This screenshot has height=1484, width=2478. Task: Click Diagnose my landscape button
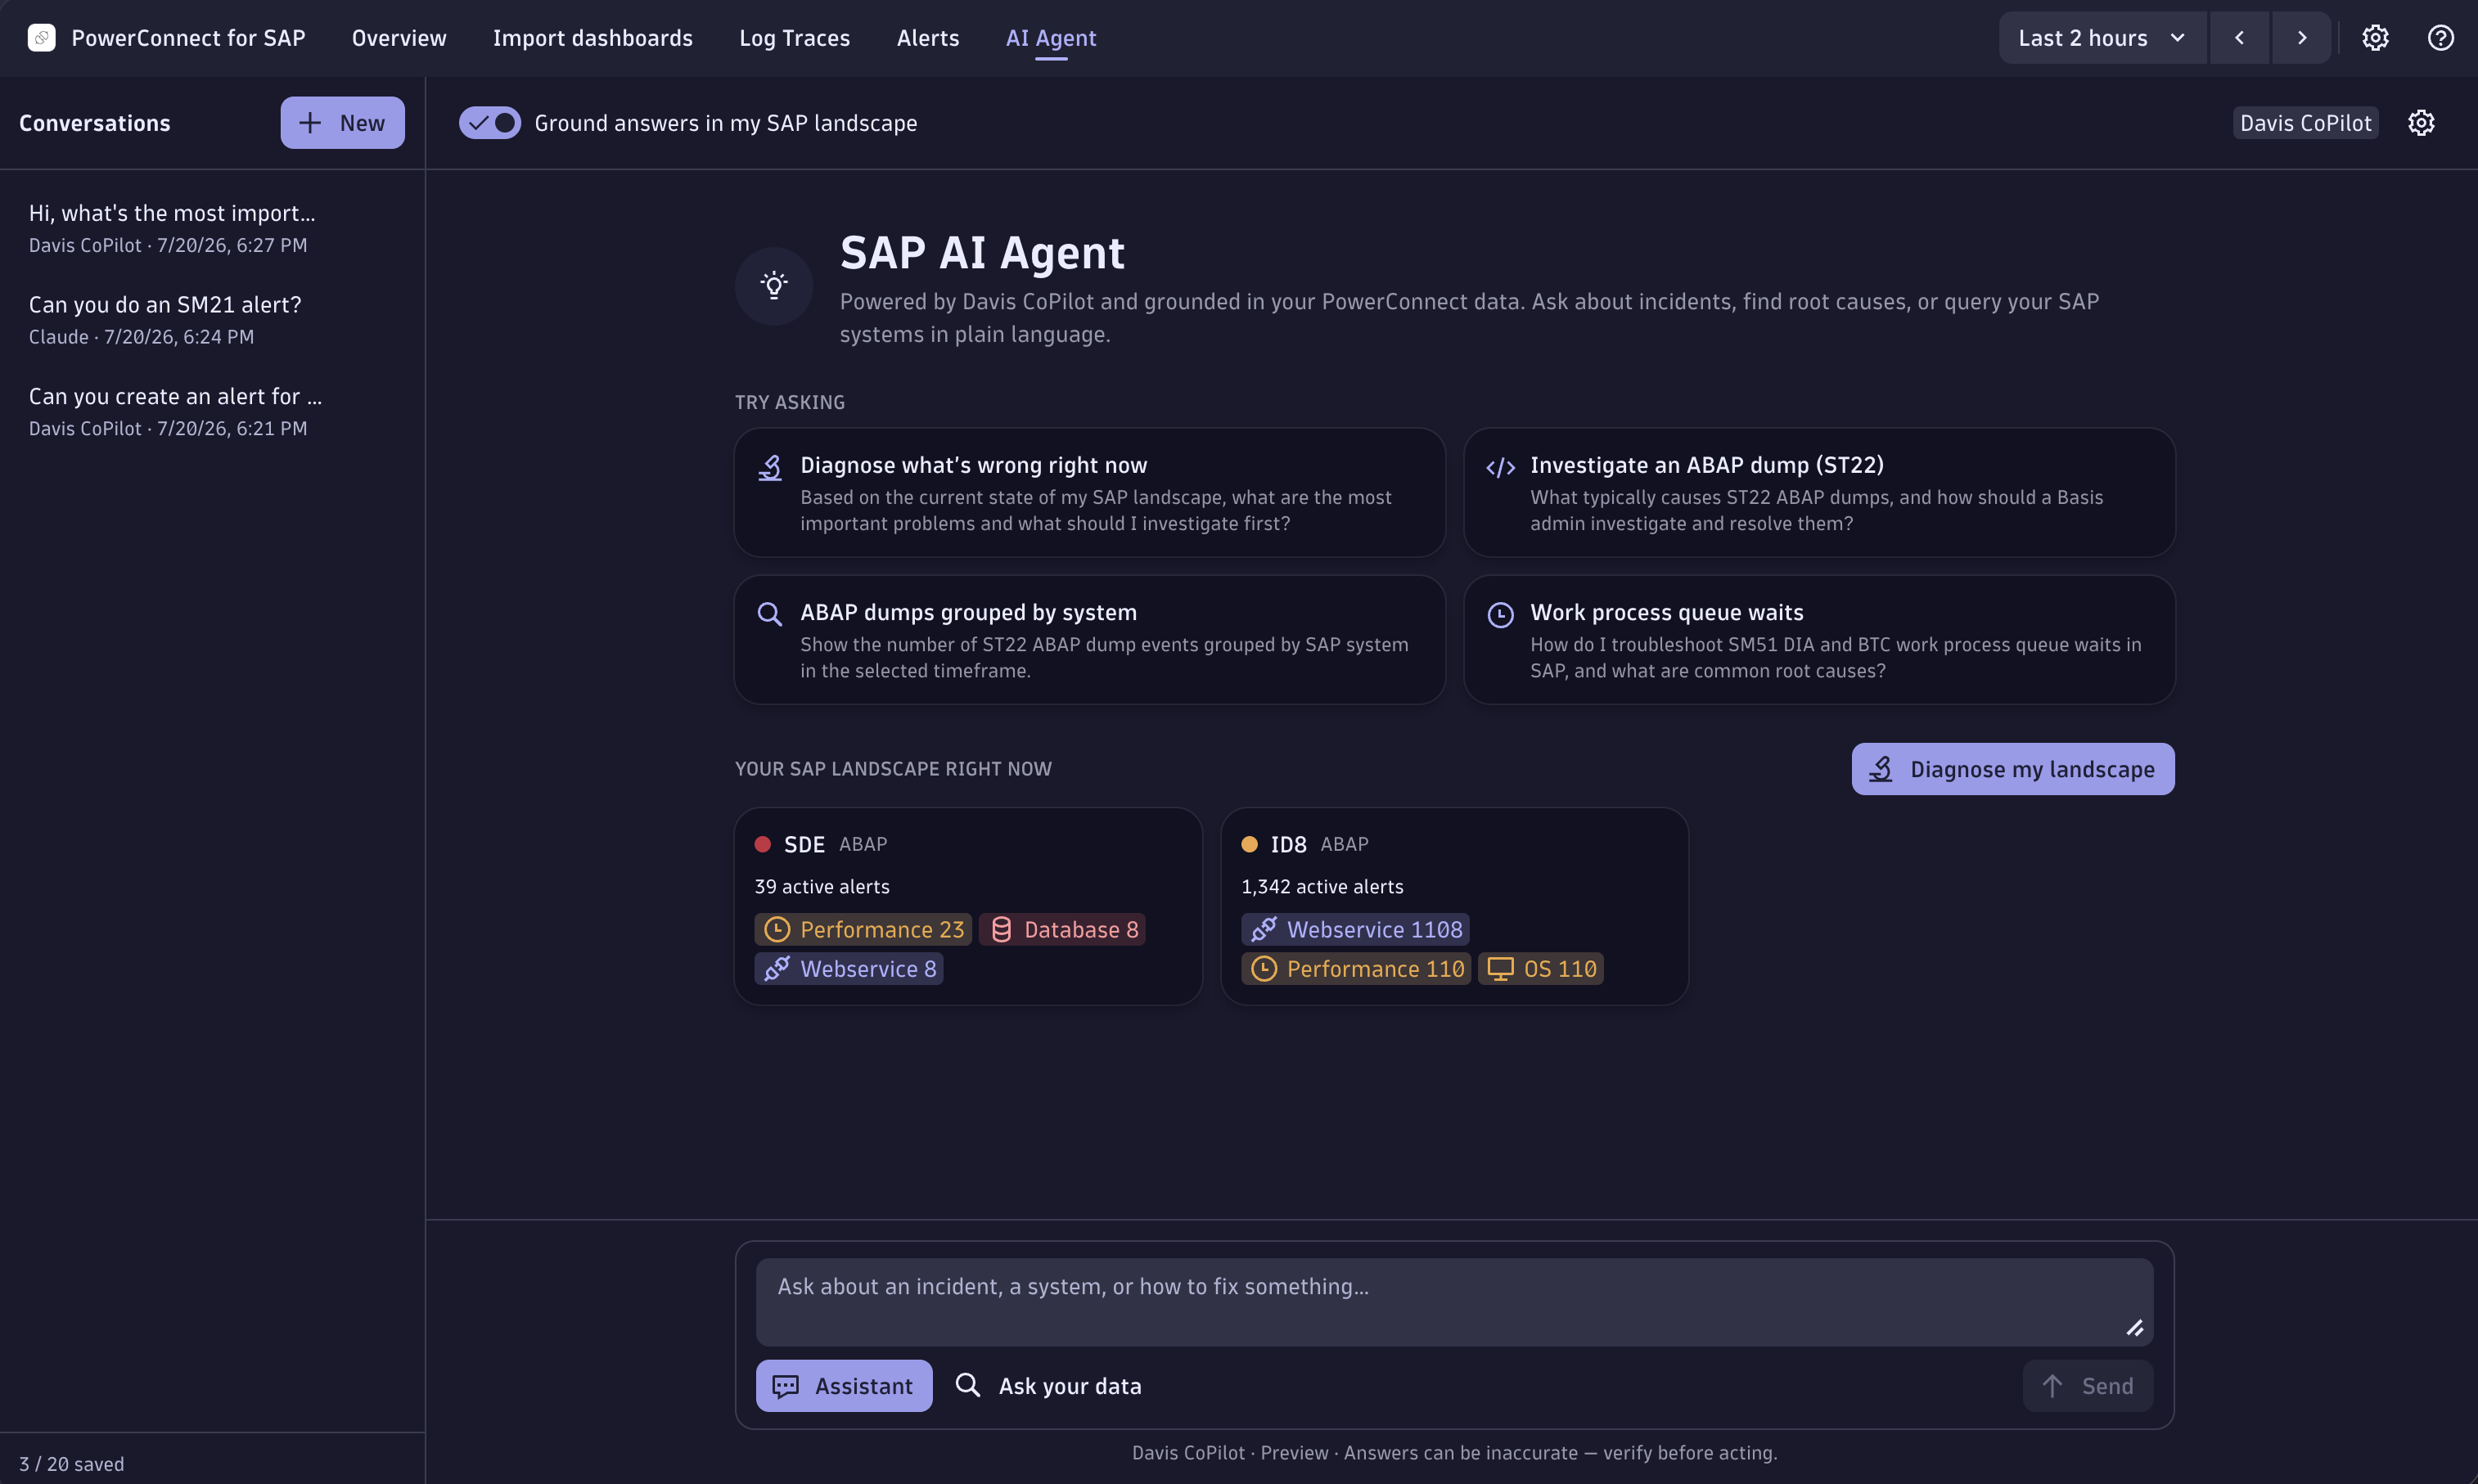click(x=2013, y=769)
